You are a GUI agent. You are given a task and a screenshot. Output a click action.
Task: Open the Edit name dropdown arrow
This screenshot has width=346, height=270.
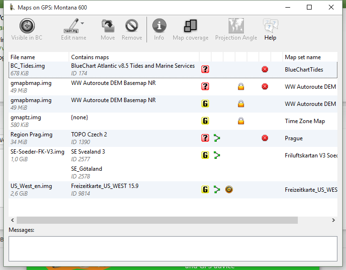[82, 23]
